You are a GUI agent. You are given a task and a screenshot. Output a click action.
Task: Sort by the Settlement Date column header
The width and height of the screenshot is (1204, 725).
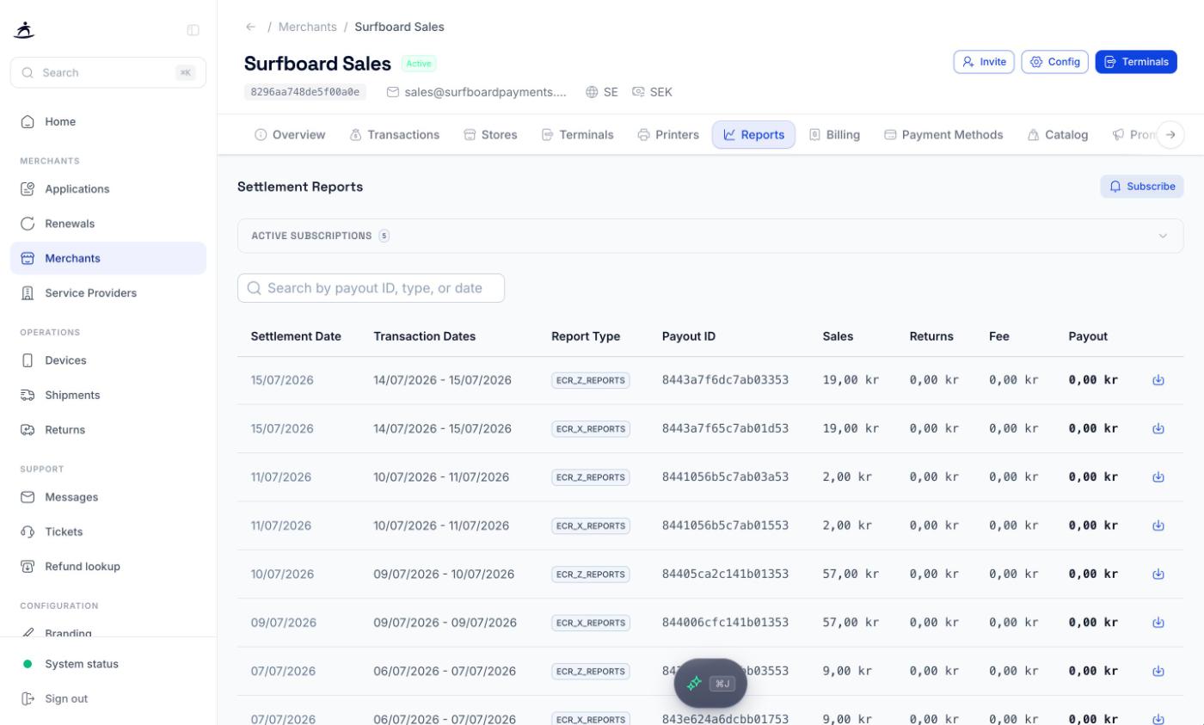tap(296, 336)
